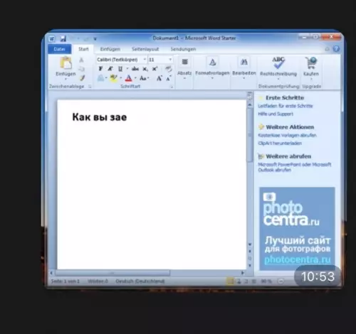Viewport: 356px width, 334px height.
Task: Switch to the Seitenlayout tab
Action: tap(145, 49)
